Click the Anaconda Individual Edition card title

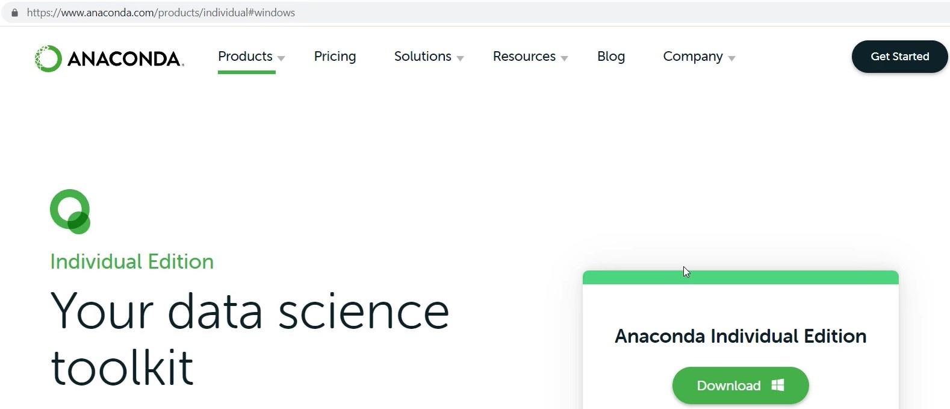coord(740,336)
